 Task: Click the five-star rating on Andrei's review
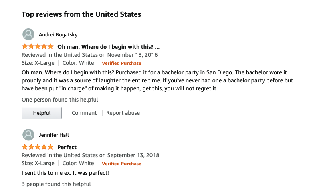[x=37, y=46]
